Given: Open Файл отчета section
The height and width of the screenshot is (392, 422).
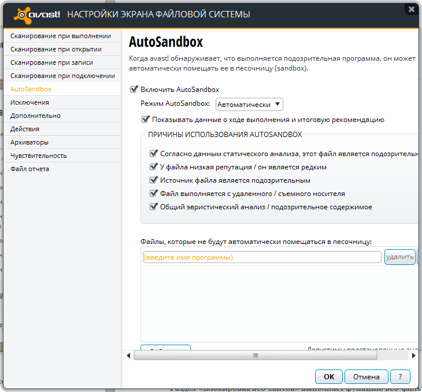Looking at the screenshot, I should [62, 169].
